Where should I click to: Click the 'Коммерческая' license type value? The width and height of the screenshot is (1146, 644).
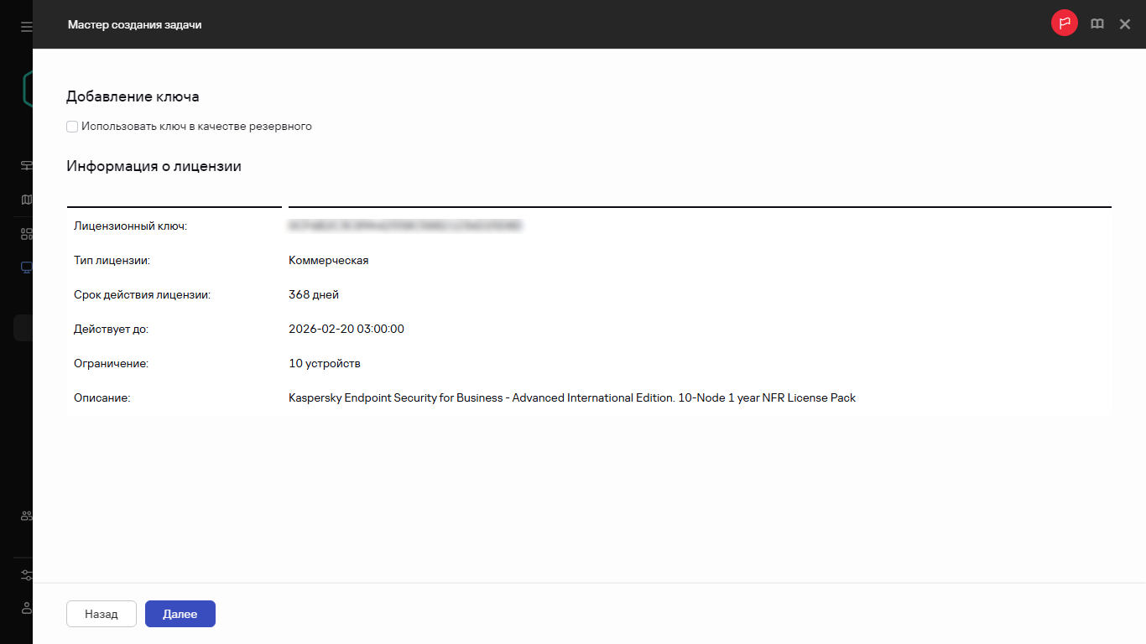(x=329, y=260)
